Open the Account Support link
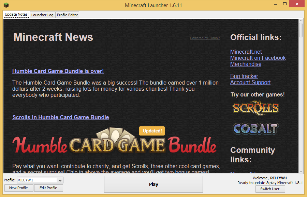The image size is (307, 197). (x=250, y=82)
